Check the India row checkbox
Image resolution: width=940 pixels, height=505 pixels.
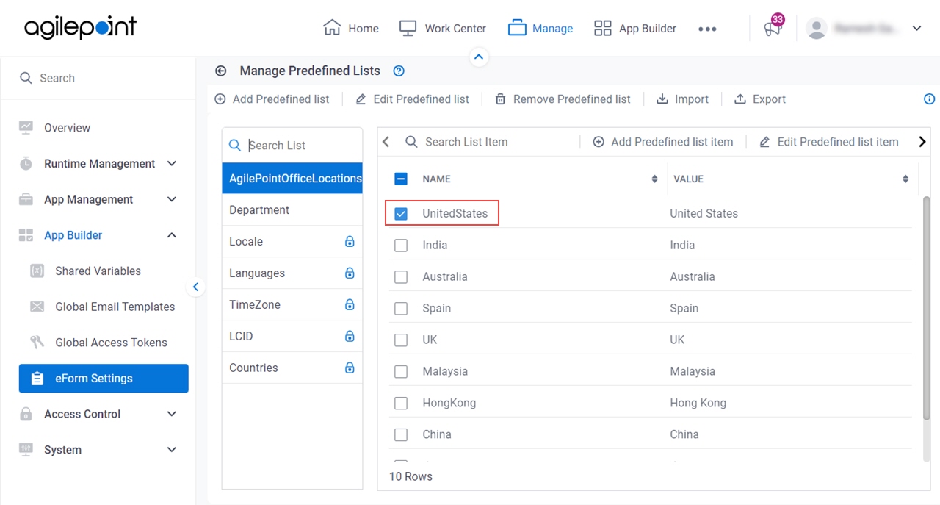tap(401, 245)
